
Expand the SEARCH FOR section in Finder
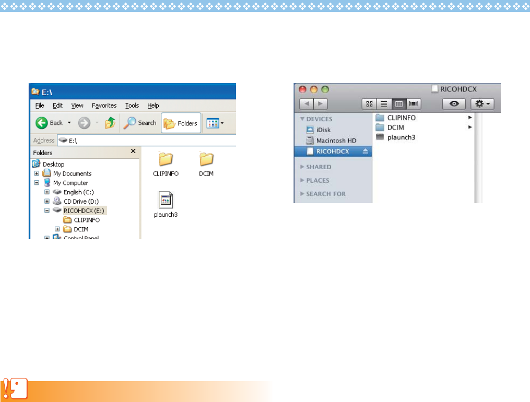(302, 194)
